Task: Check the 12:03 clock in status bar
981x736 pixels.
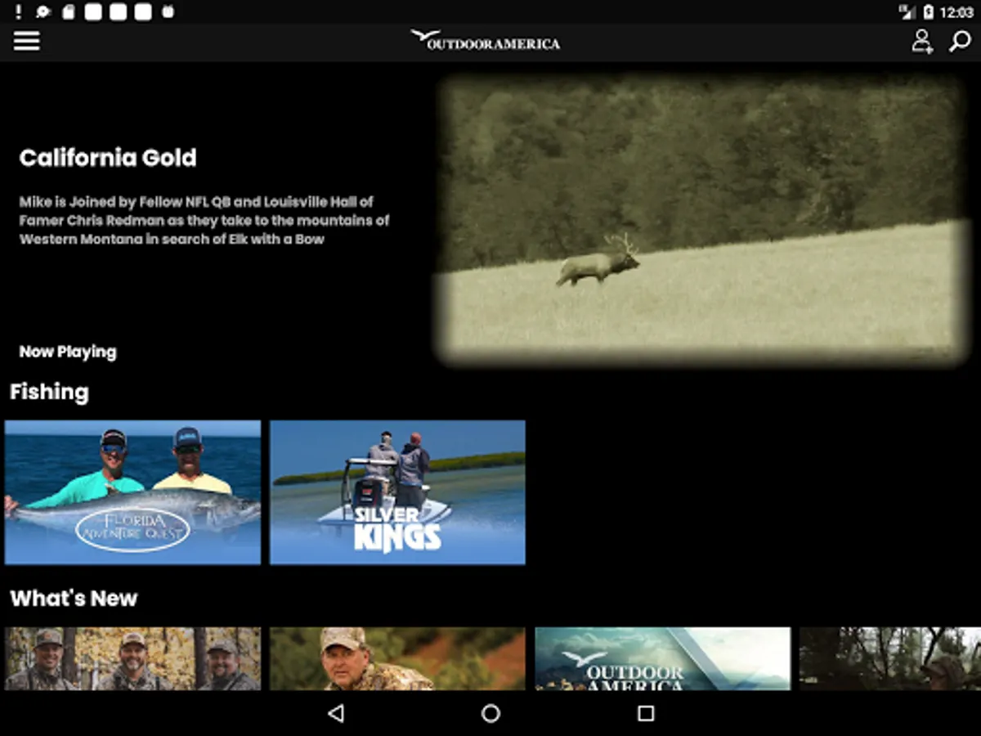Action: coord(956,12)
